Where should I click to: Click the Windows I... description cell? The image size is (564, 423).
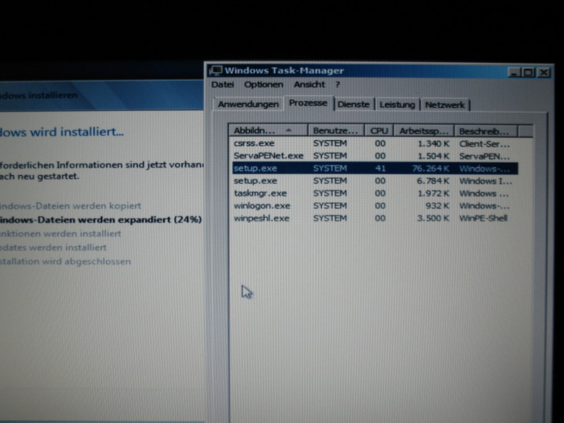[486, 181]
